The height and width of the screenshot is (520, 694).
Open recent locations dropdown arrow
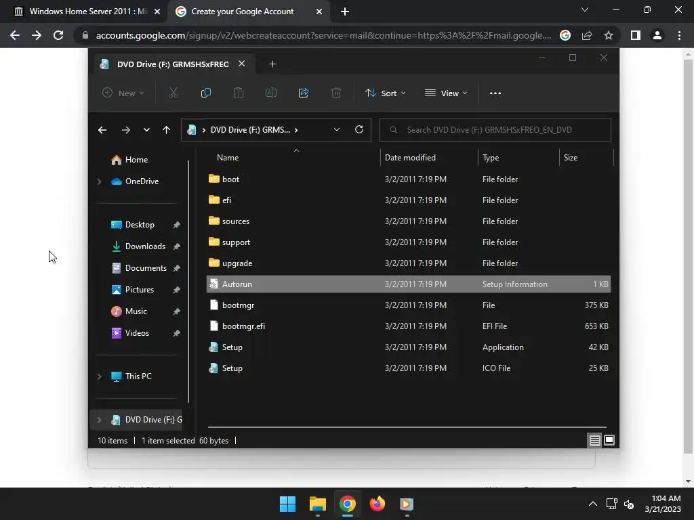point(146,130)
